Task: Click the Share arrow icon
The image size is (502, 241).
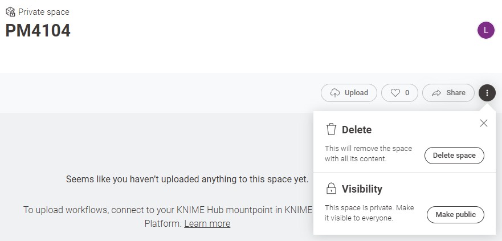Action: 436,93
